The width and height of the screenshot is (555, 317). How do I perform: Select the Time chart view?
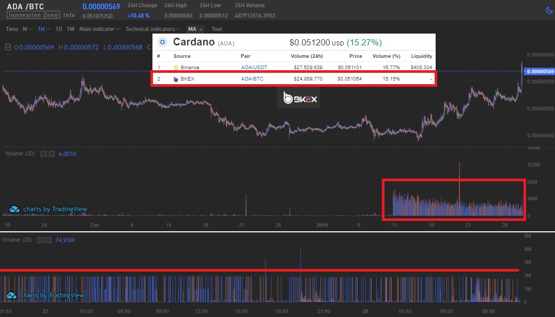coord(12,29)
